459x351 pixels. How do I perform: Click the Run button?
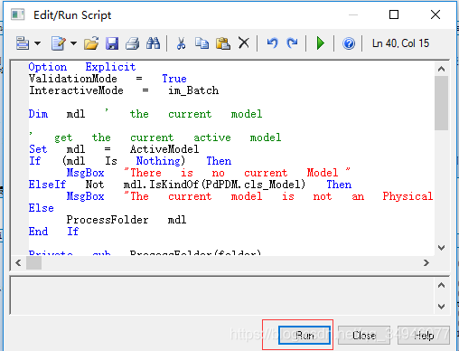(x=304, y=335)
